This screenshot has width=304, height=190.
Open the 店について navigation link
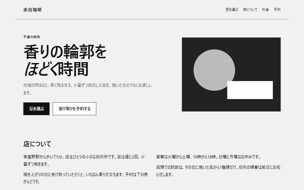coord(250,9)
